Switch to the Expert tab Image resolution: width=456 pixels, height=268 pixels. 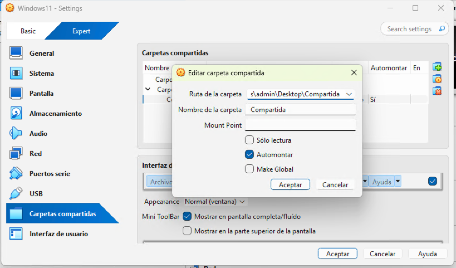[x=81, y=31]
